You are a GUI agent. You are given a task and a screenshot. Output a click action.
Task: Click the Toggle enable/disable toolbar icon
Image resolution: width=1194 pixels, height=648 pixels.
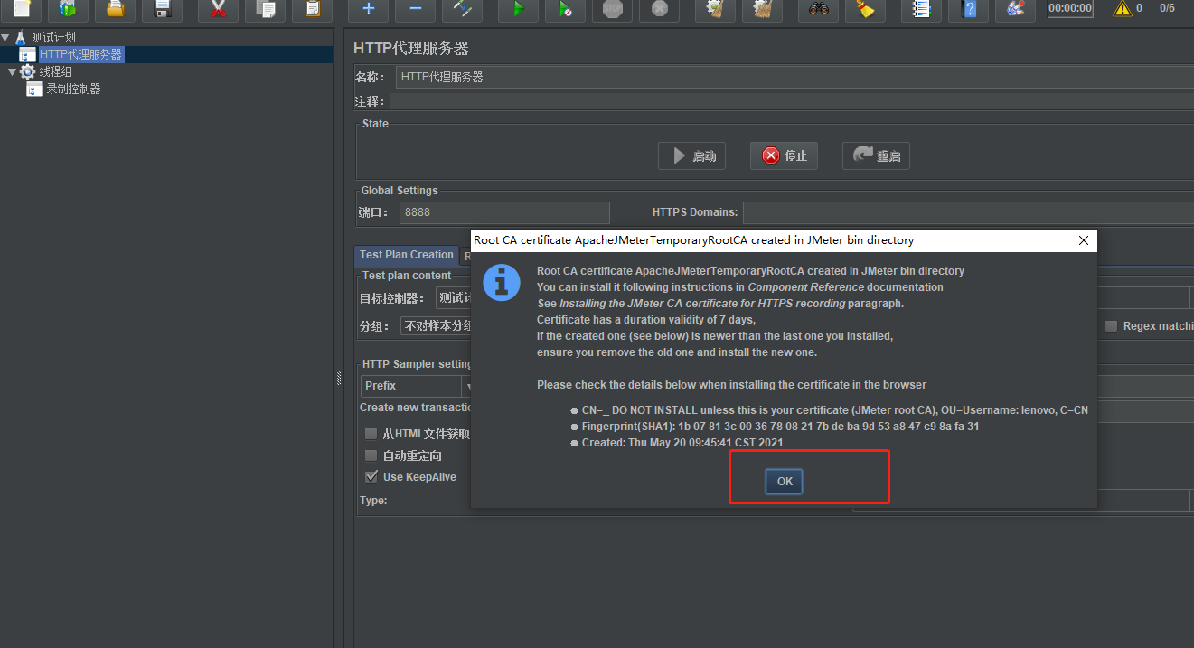tap(463, 9)
